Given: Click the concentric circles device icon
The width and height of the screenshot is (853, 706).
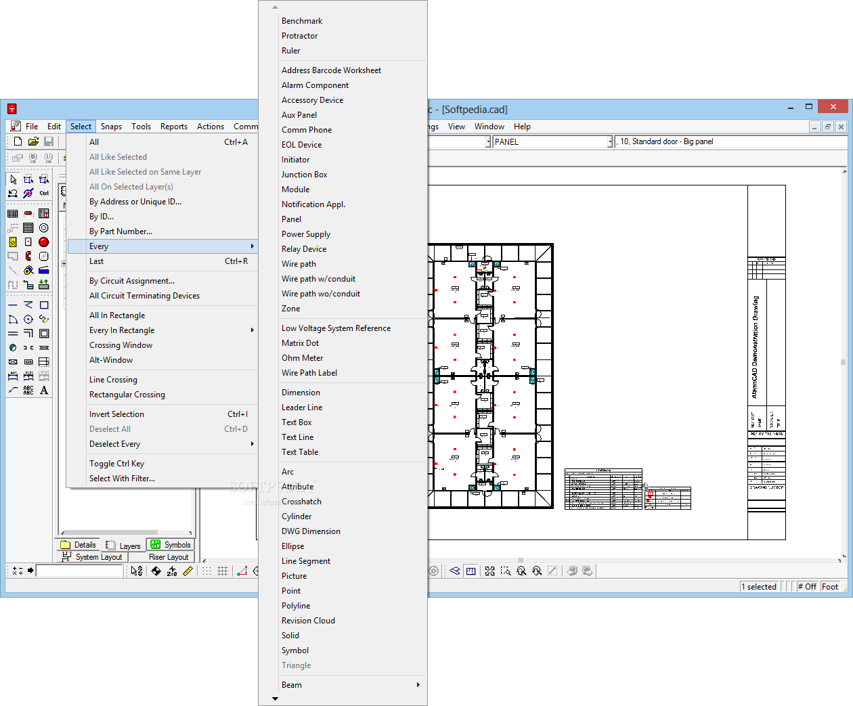Looking at the screenshot, I should (44, 227).
